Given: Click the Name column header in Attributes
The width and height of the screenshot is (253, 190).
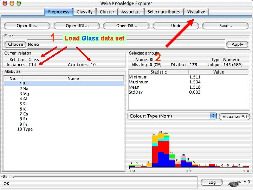Looking at the screenshot, I should 73,78.
